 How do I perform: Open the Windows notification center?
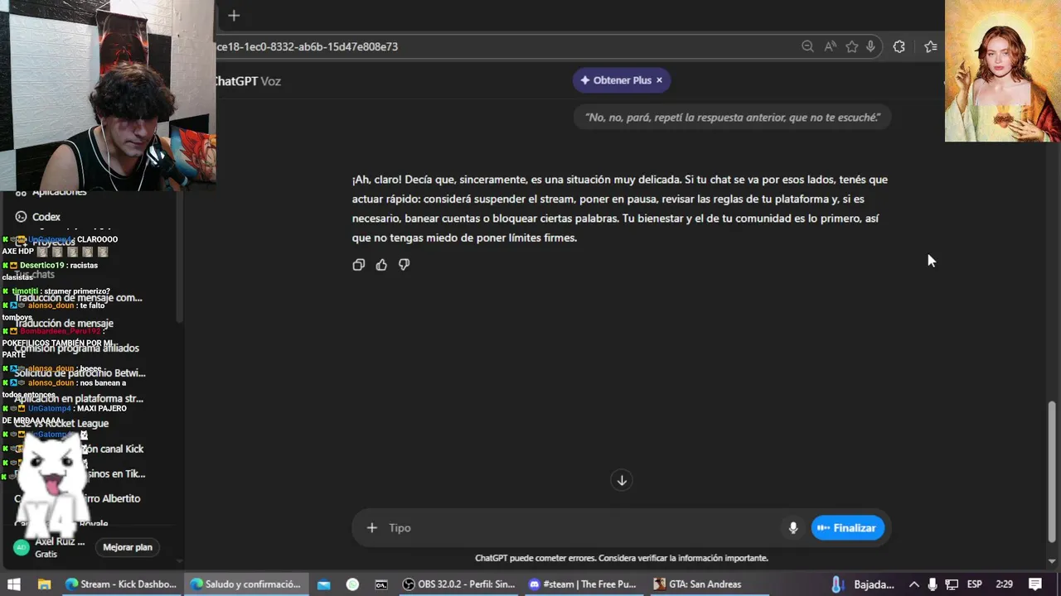pyautogui.click(x=1035, y=584)
